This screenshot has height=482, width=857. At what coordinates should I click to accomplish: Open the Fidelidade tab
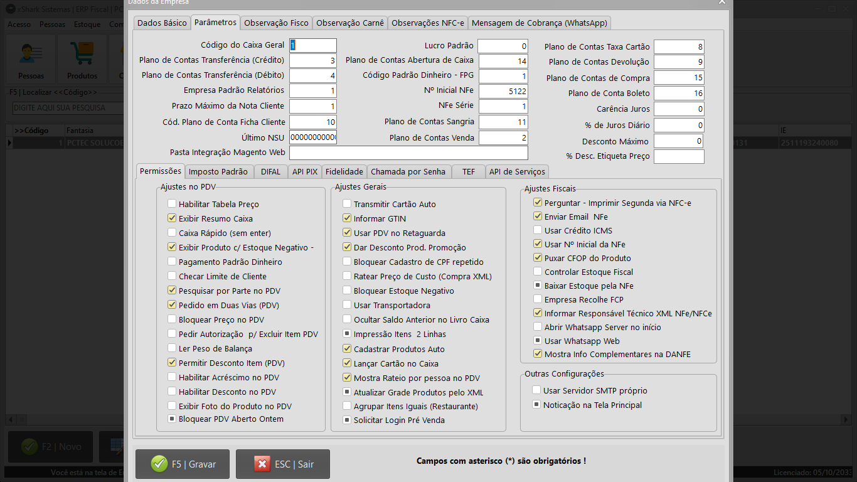[x=344, y=171]
